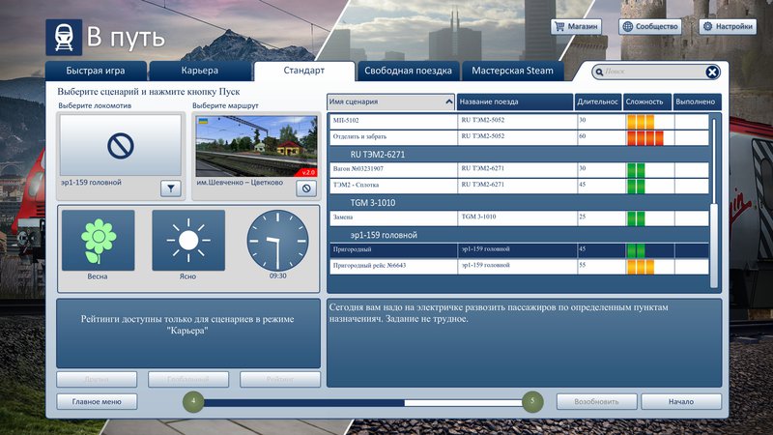Change the Ясно weather sun icon
The image size is (773, 435).
[188, 241]
